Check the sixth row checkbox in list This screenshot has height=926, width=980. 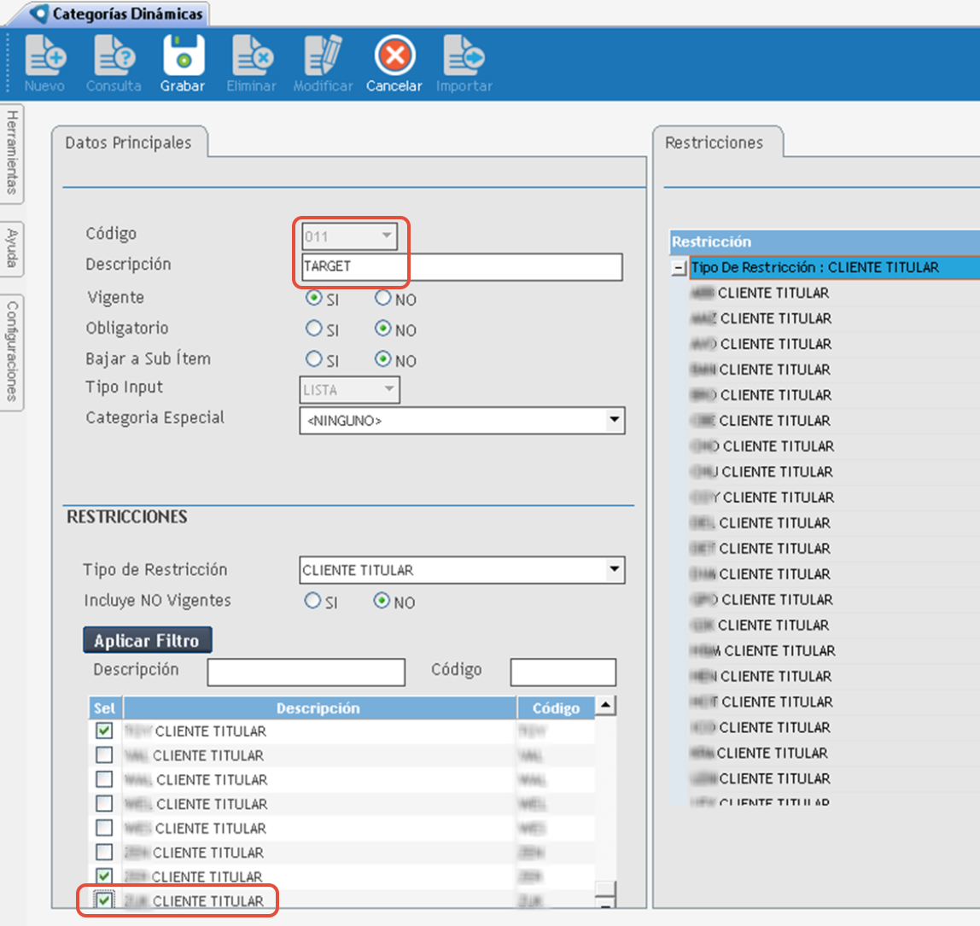tap(104, 852)
